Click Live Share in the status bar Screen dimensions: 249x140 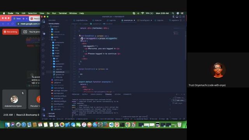point(70,119)
